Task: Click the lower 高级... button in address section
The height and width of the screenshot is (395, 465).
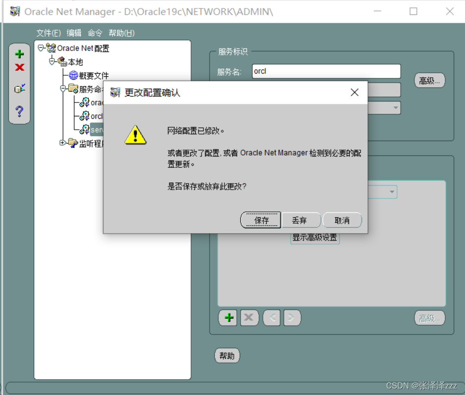Action: (x=429, y=318)
